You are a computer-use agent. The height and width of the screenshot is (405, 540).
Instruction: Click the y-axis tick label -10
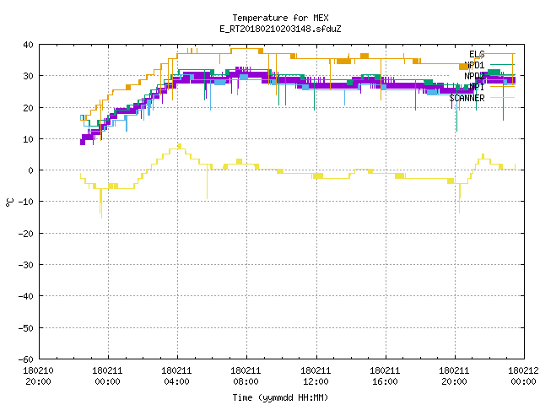(x=26, y=202)
